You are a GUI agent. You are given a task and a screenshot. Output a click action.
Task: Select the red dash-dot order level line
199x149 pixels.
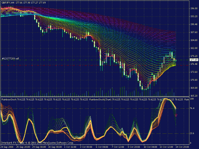coord(95,65)
